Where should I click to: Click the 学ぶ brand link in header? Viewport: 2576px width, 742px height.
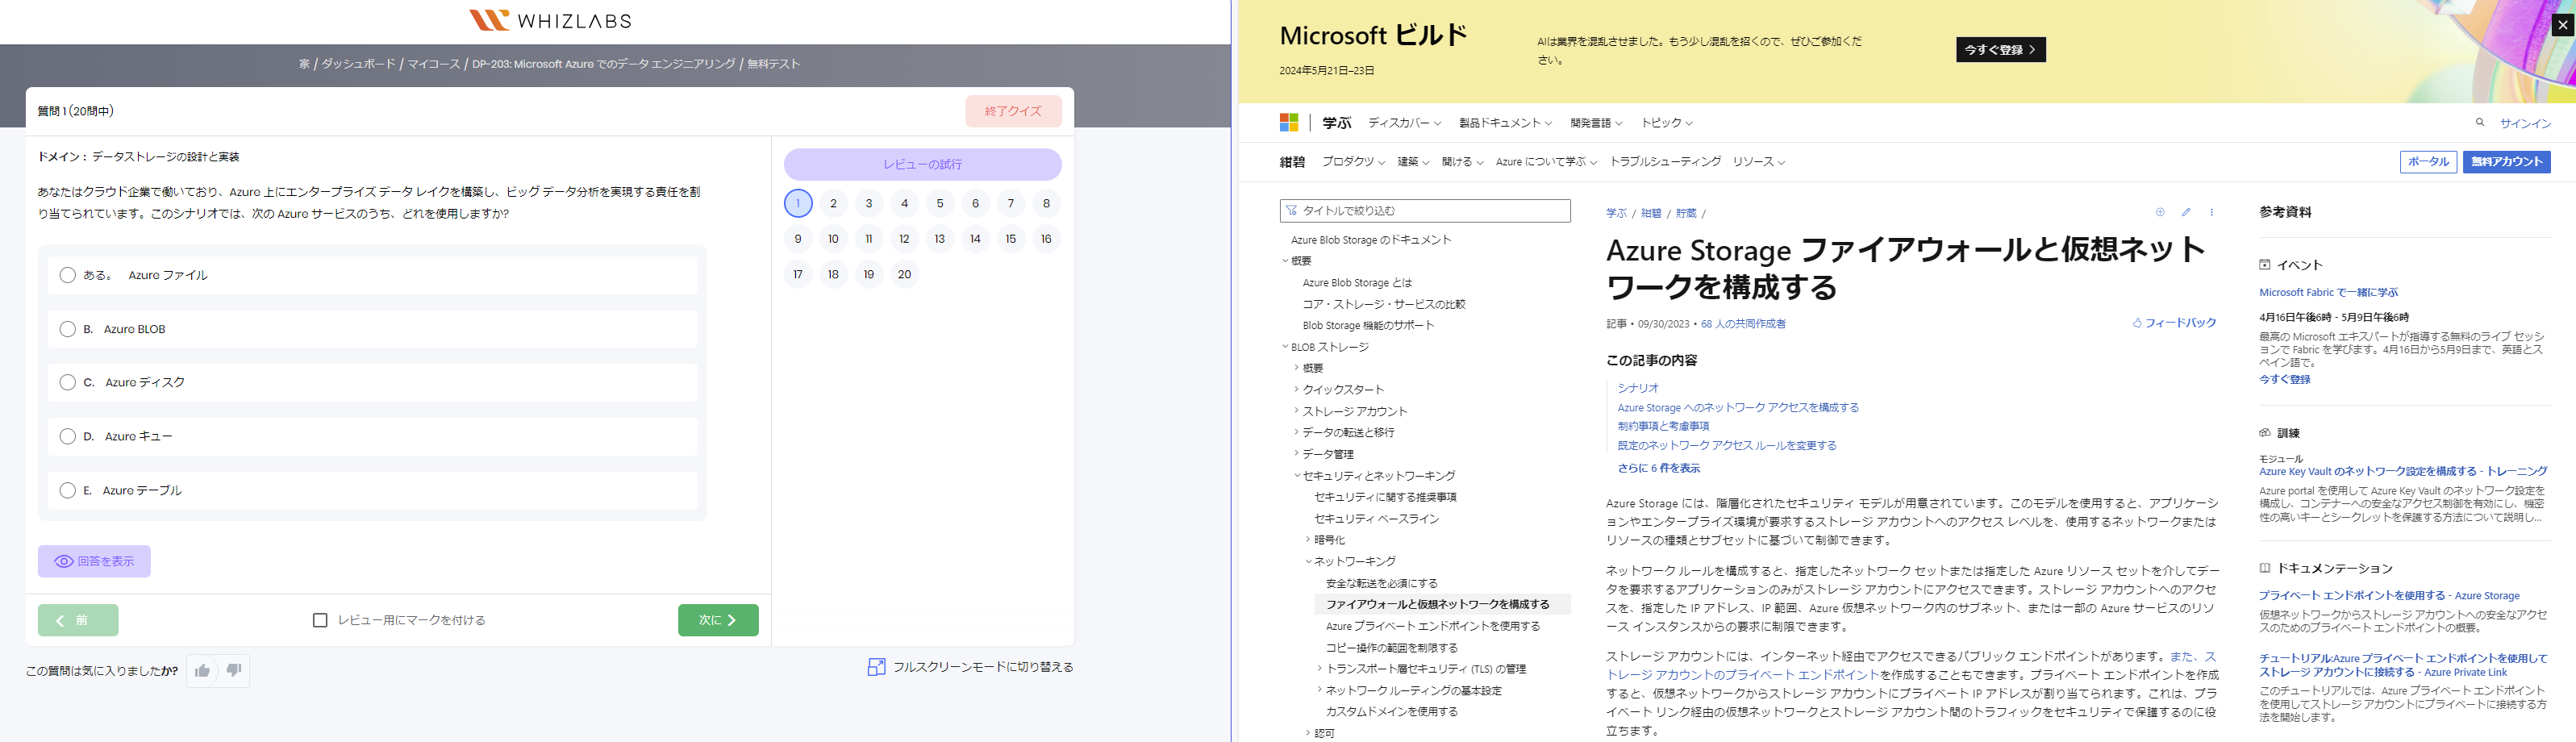pos(1337,123)
